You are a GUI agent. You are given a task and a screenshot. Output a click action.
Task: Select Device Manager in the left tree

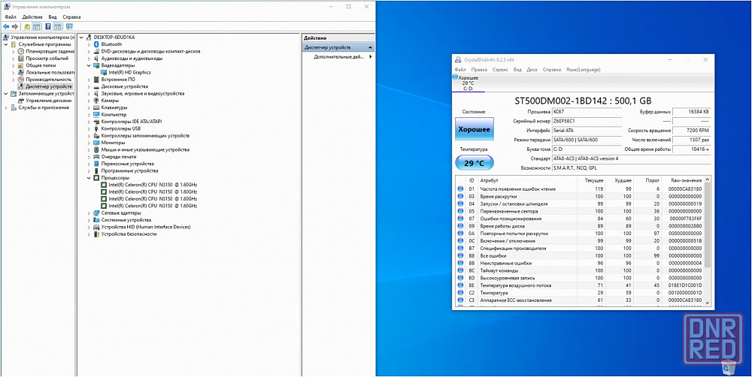point(49,86)
